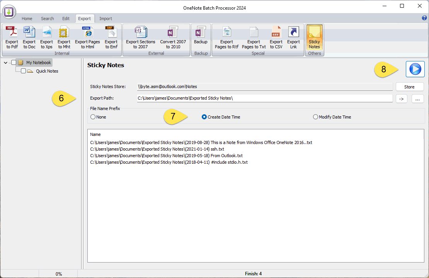Viewport: 429px width, 278px height.
Task: Switch to the Import tab
Action: point(106,19)
